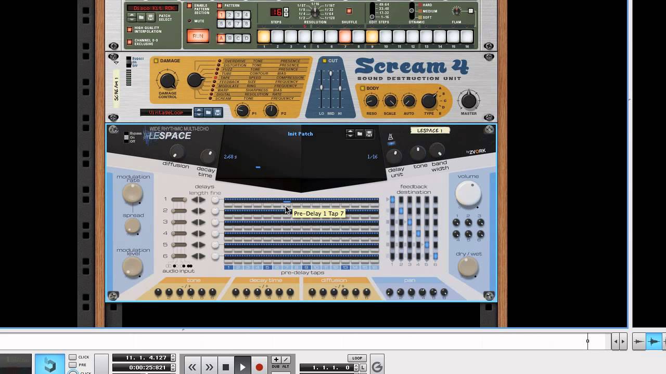Nudge delay 6 length left arrow
This screenshot has height=374, width=666.
point(195,256)
